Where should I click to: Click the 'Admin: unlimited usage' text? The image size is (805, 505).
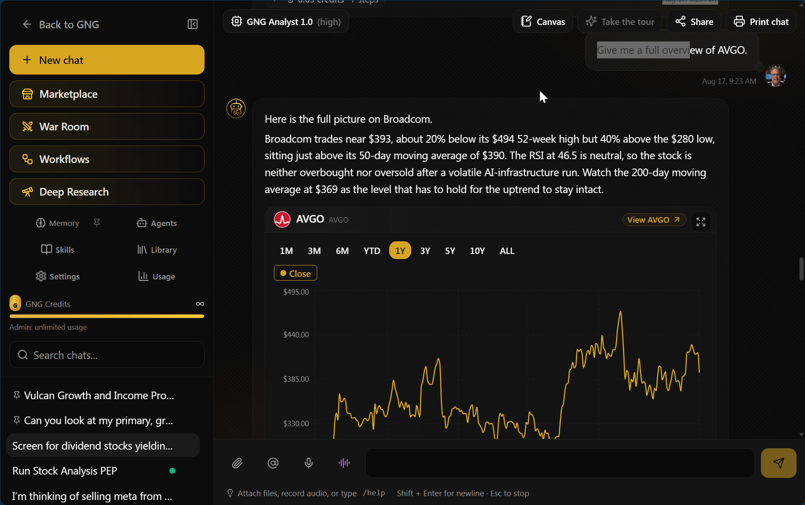[48, 327]
